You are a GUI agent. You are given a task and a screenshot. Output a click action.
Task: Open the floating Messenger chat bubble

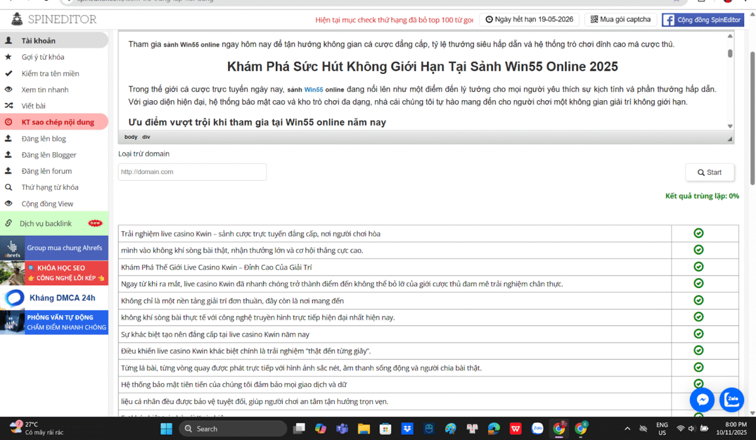click(702, 400)
